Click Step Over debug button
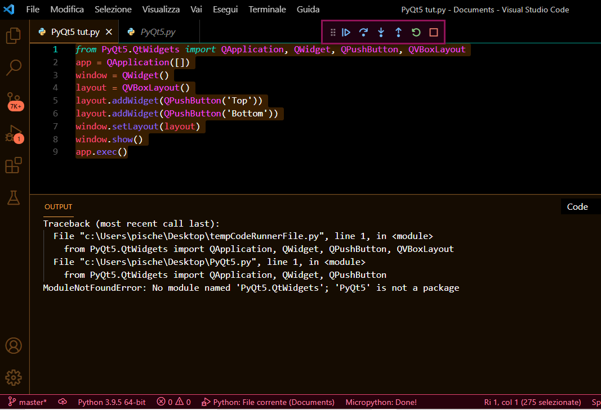601x410 pixels. (x=364, y=33)
